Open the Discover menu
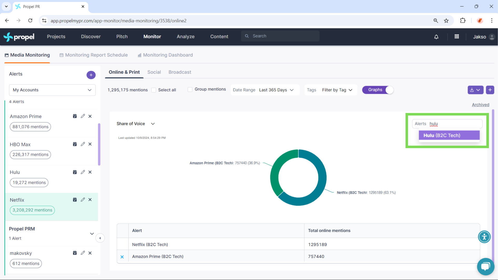 91,37
